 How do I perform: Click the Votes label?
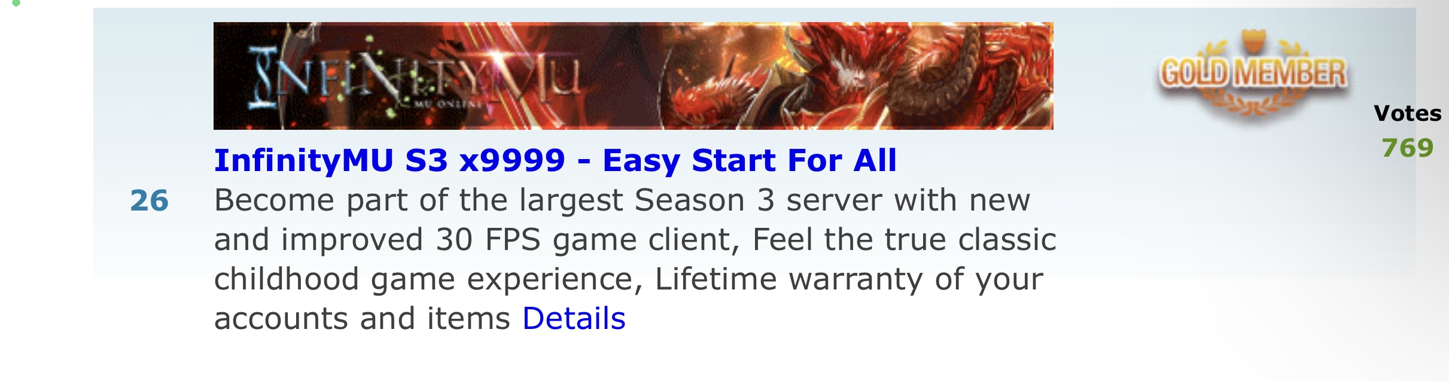point(1408,113)
